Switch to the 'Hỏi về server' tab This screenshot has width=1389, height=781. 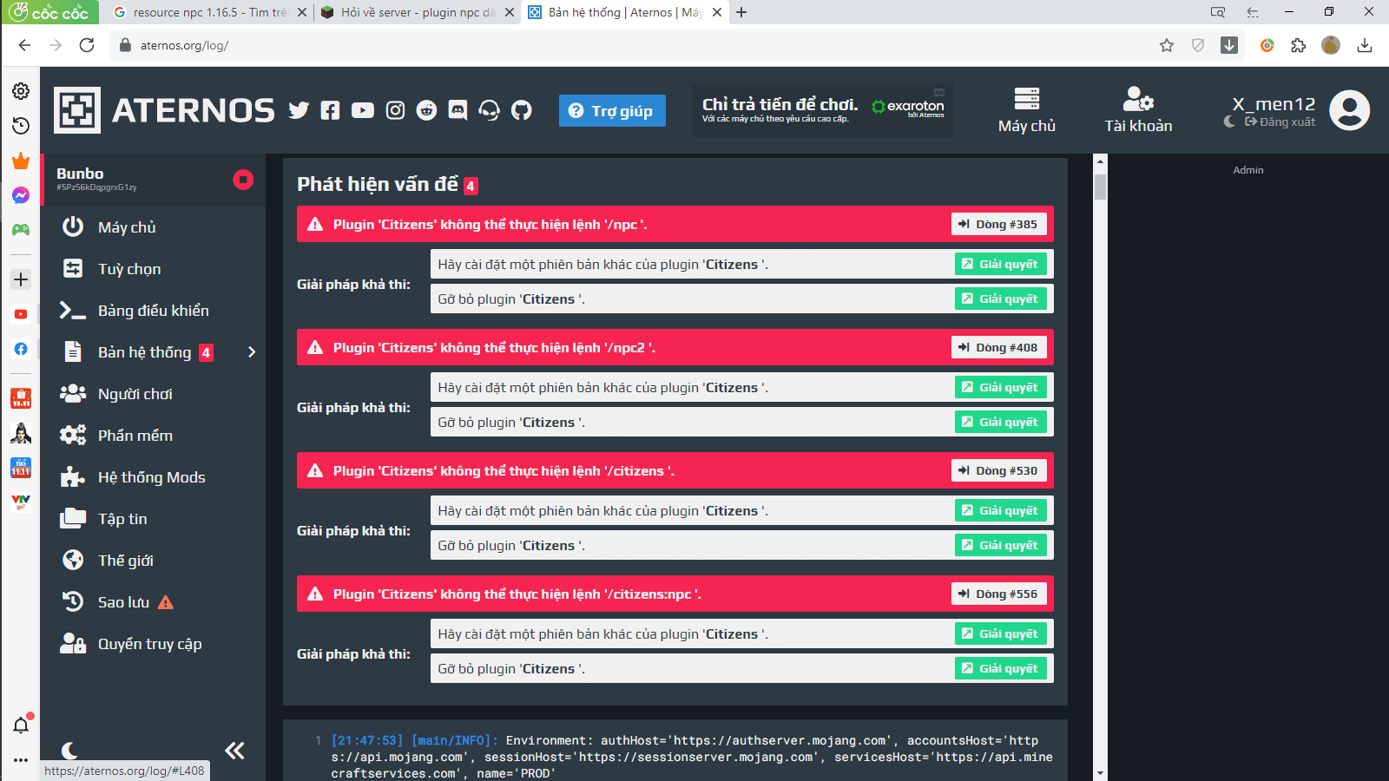click(417, 12)
